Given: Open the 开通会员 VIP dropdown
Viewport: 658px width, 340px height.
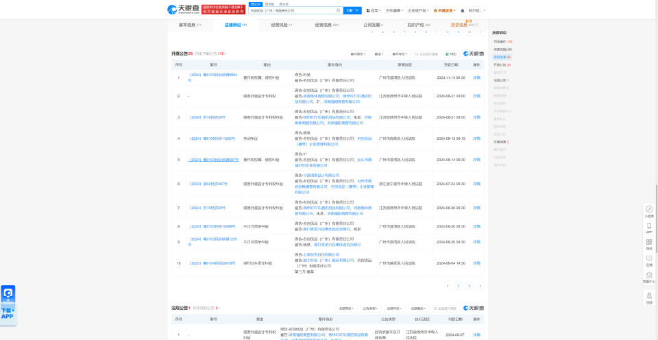Looking at the screenshot, I should pyautogui.click(x=444, y=10).
